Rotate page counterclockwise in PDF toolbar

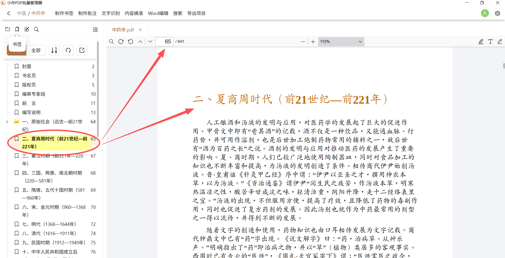pos(130,42)
